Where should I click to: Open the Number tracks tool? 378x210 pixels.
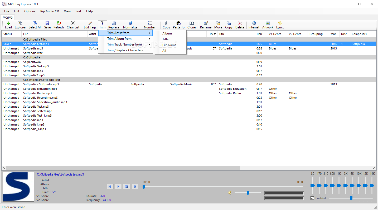(x=150, y=25)
